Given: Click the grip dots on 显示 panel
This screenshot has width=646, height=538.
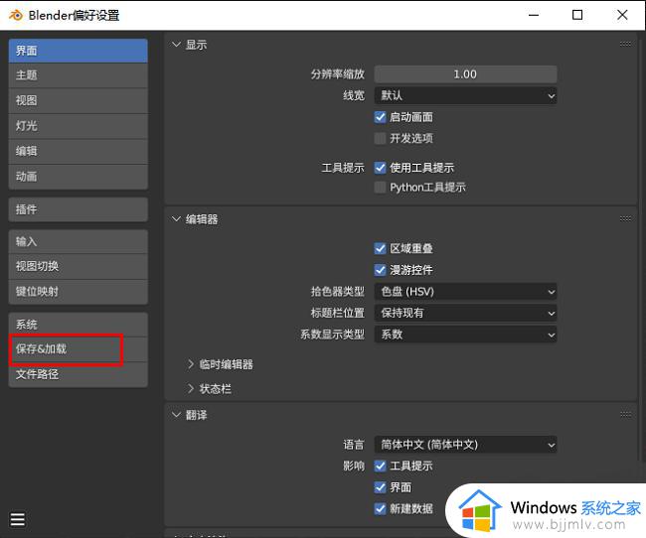Looking at the screenshot, I should [x=625, y=44].
